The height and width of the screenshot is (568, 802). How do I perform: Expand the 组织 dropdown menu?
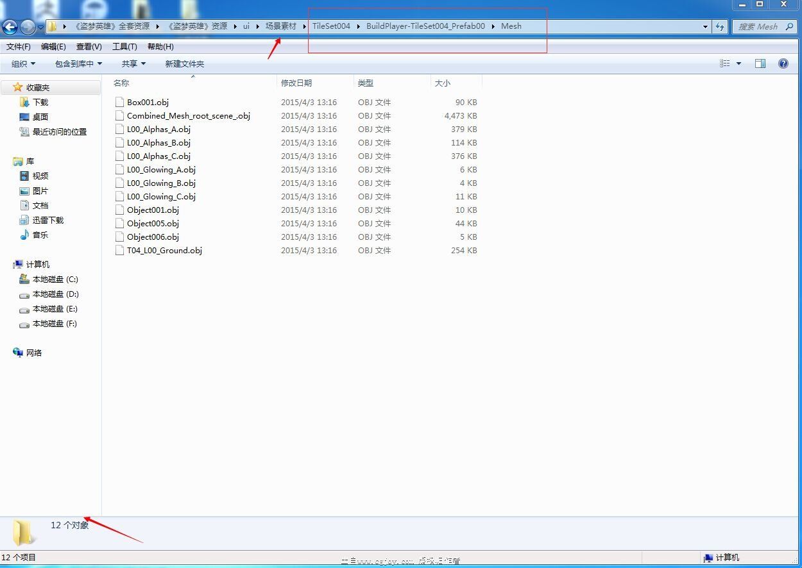click(24, 64)
